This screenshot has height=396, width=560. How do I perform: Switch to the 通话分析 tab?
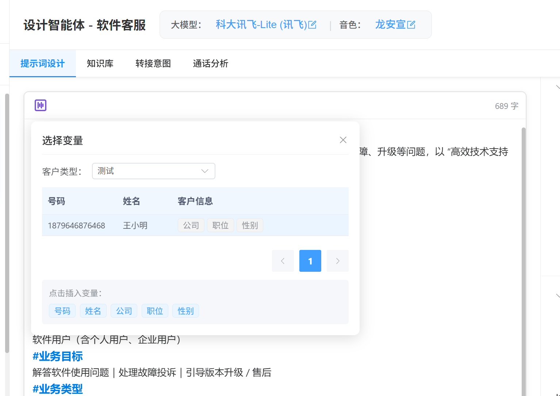click(x=210, y=63)
